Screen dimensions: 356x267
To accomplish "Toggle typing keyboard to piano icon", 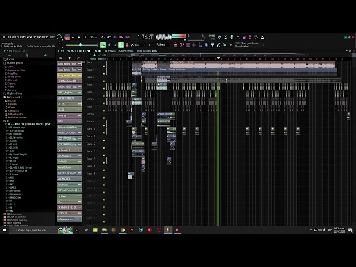I will [x=103, y=44].
